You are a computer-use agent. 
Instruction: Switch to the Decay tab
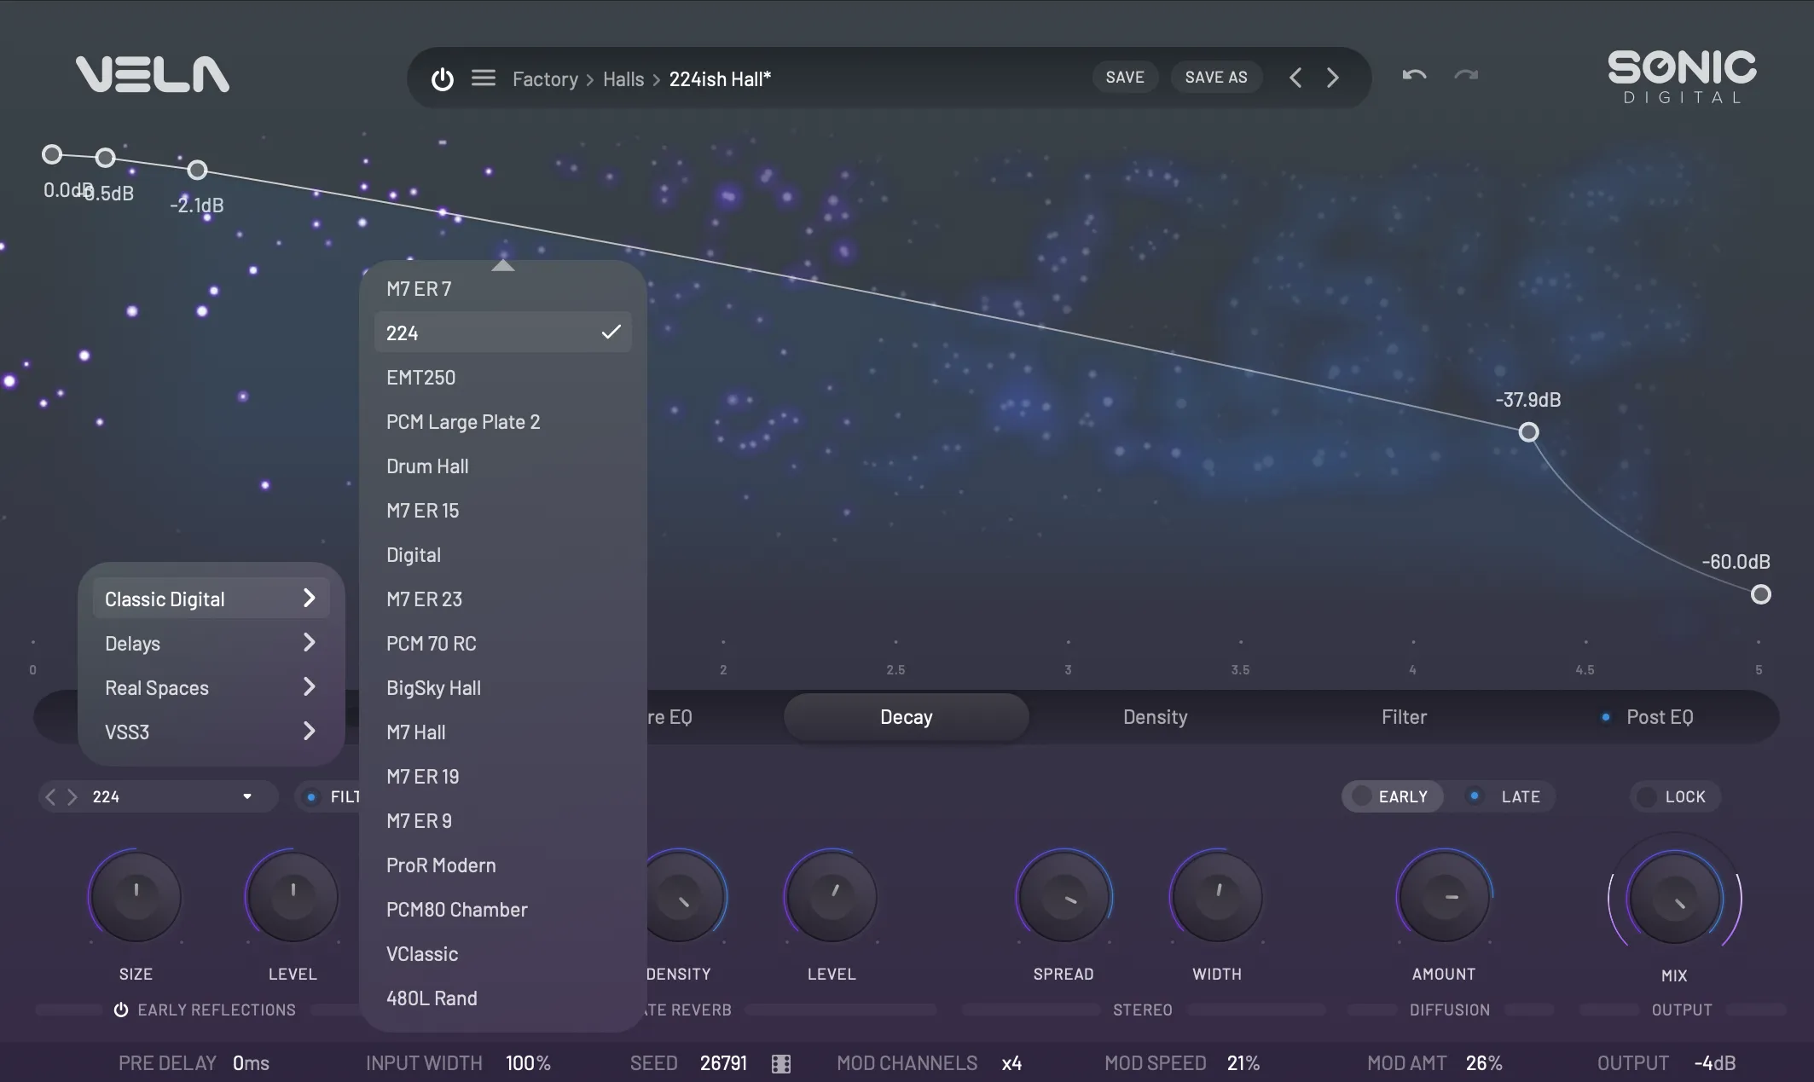[x=906, y=716]
